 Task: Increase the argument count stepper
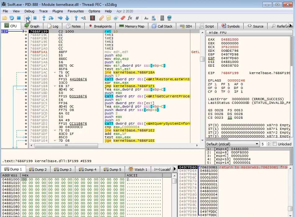[x=269, y=143]
